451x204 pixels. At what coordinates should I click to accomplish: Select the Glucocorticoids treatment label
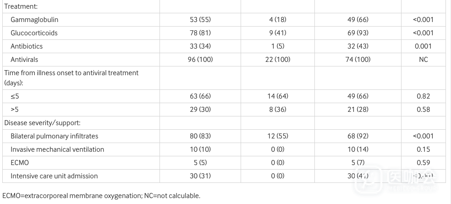point(34,33)
